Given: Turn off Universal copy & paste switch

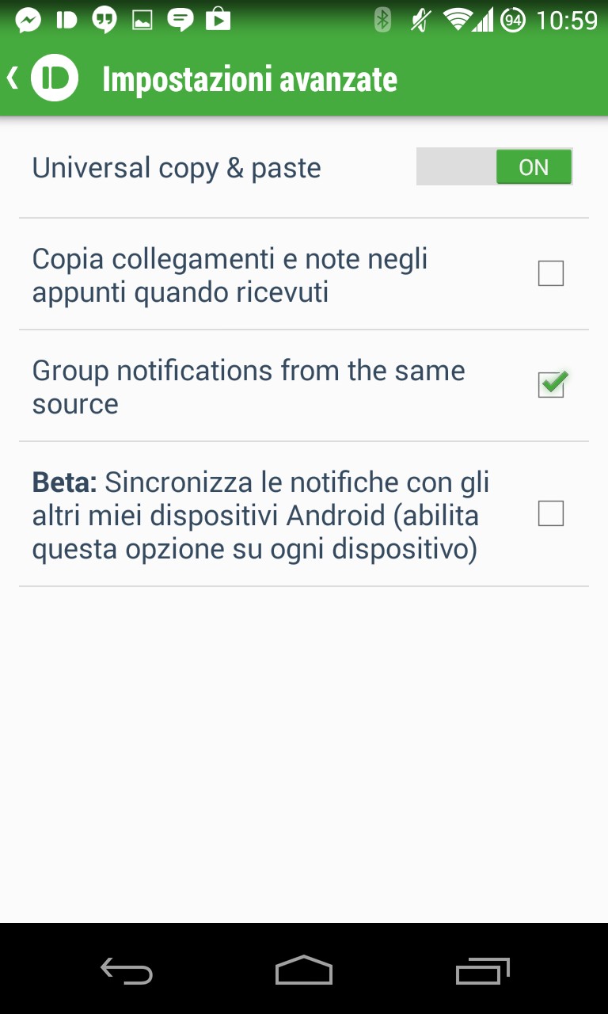Looking at the screenshot, I should (x=494, y=167).
